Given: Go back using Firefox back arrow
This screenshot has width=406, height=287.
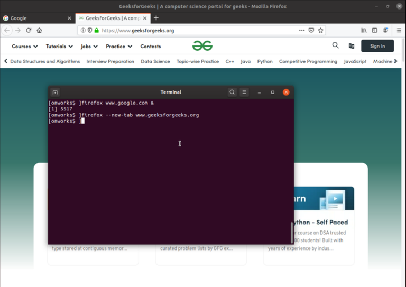Looking at the screenshot, I should (x=7, y=31).
